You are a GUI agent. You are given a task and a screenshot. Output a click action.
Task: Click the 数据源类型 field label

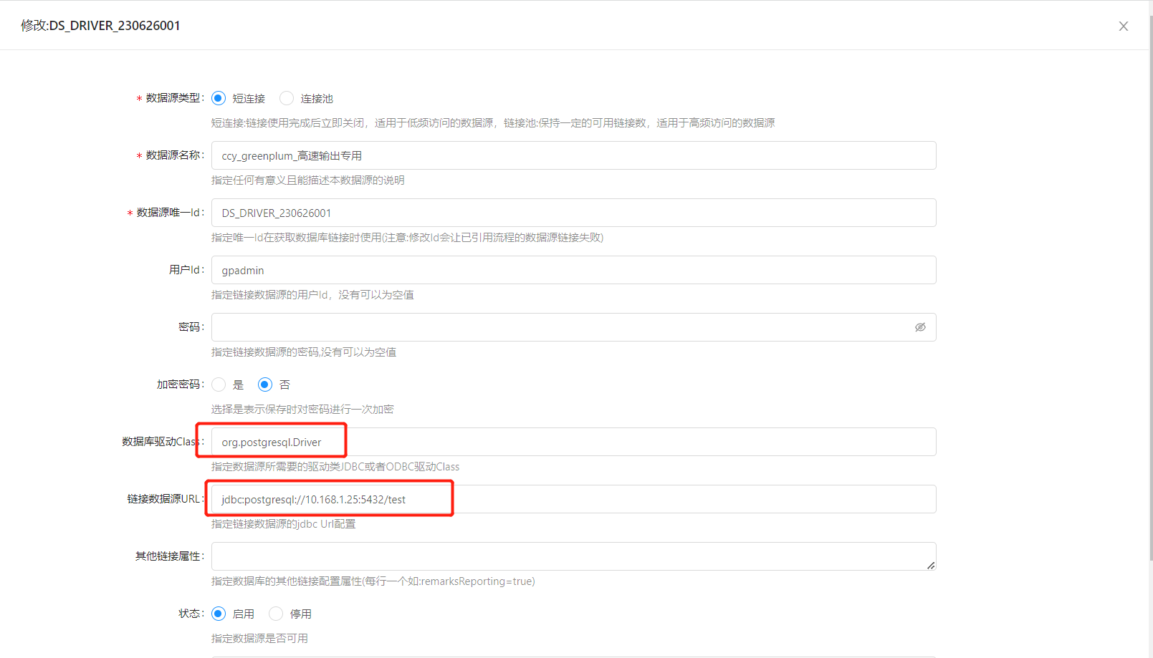tap(174, 98)
